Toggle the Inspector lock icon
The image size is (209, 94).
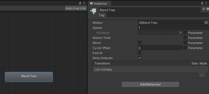coord(202,3)
